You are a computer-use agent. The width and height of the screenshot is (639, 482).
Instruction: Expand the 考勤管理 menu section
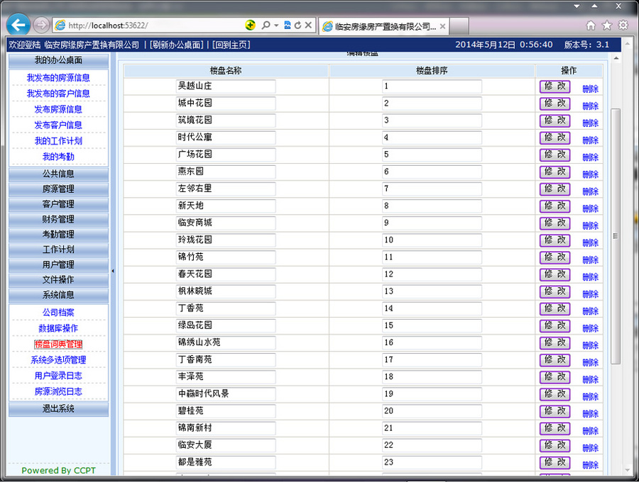tap(58, 235)
